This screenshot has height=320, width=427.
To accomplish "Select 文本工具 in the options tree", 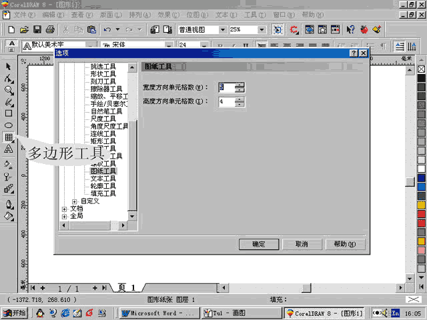I will pyautogui.click(x=103, y=179).
